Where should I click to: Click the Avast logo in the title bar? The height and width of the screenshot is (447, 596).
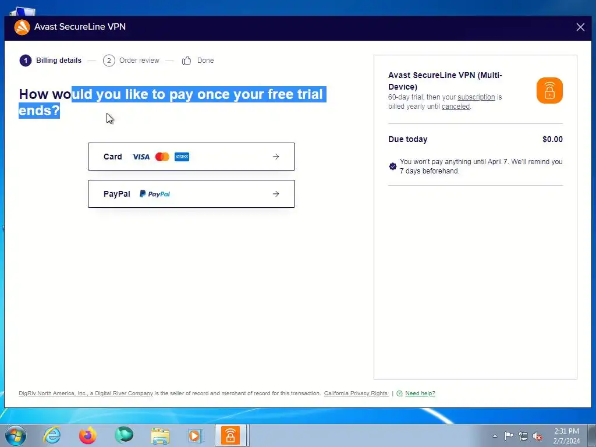pos(22,27)
